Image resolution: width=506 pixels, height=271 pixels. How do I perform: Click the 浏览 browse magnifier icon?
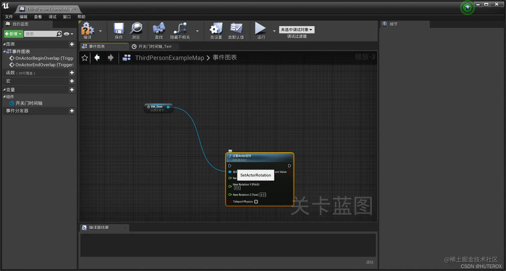click(x=136, y=29)
